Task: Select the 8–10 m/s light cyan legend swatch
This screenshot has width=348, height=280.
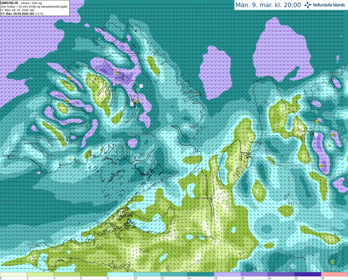Action: tap(120, 274)
